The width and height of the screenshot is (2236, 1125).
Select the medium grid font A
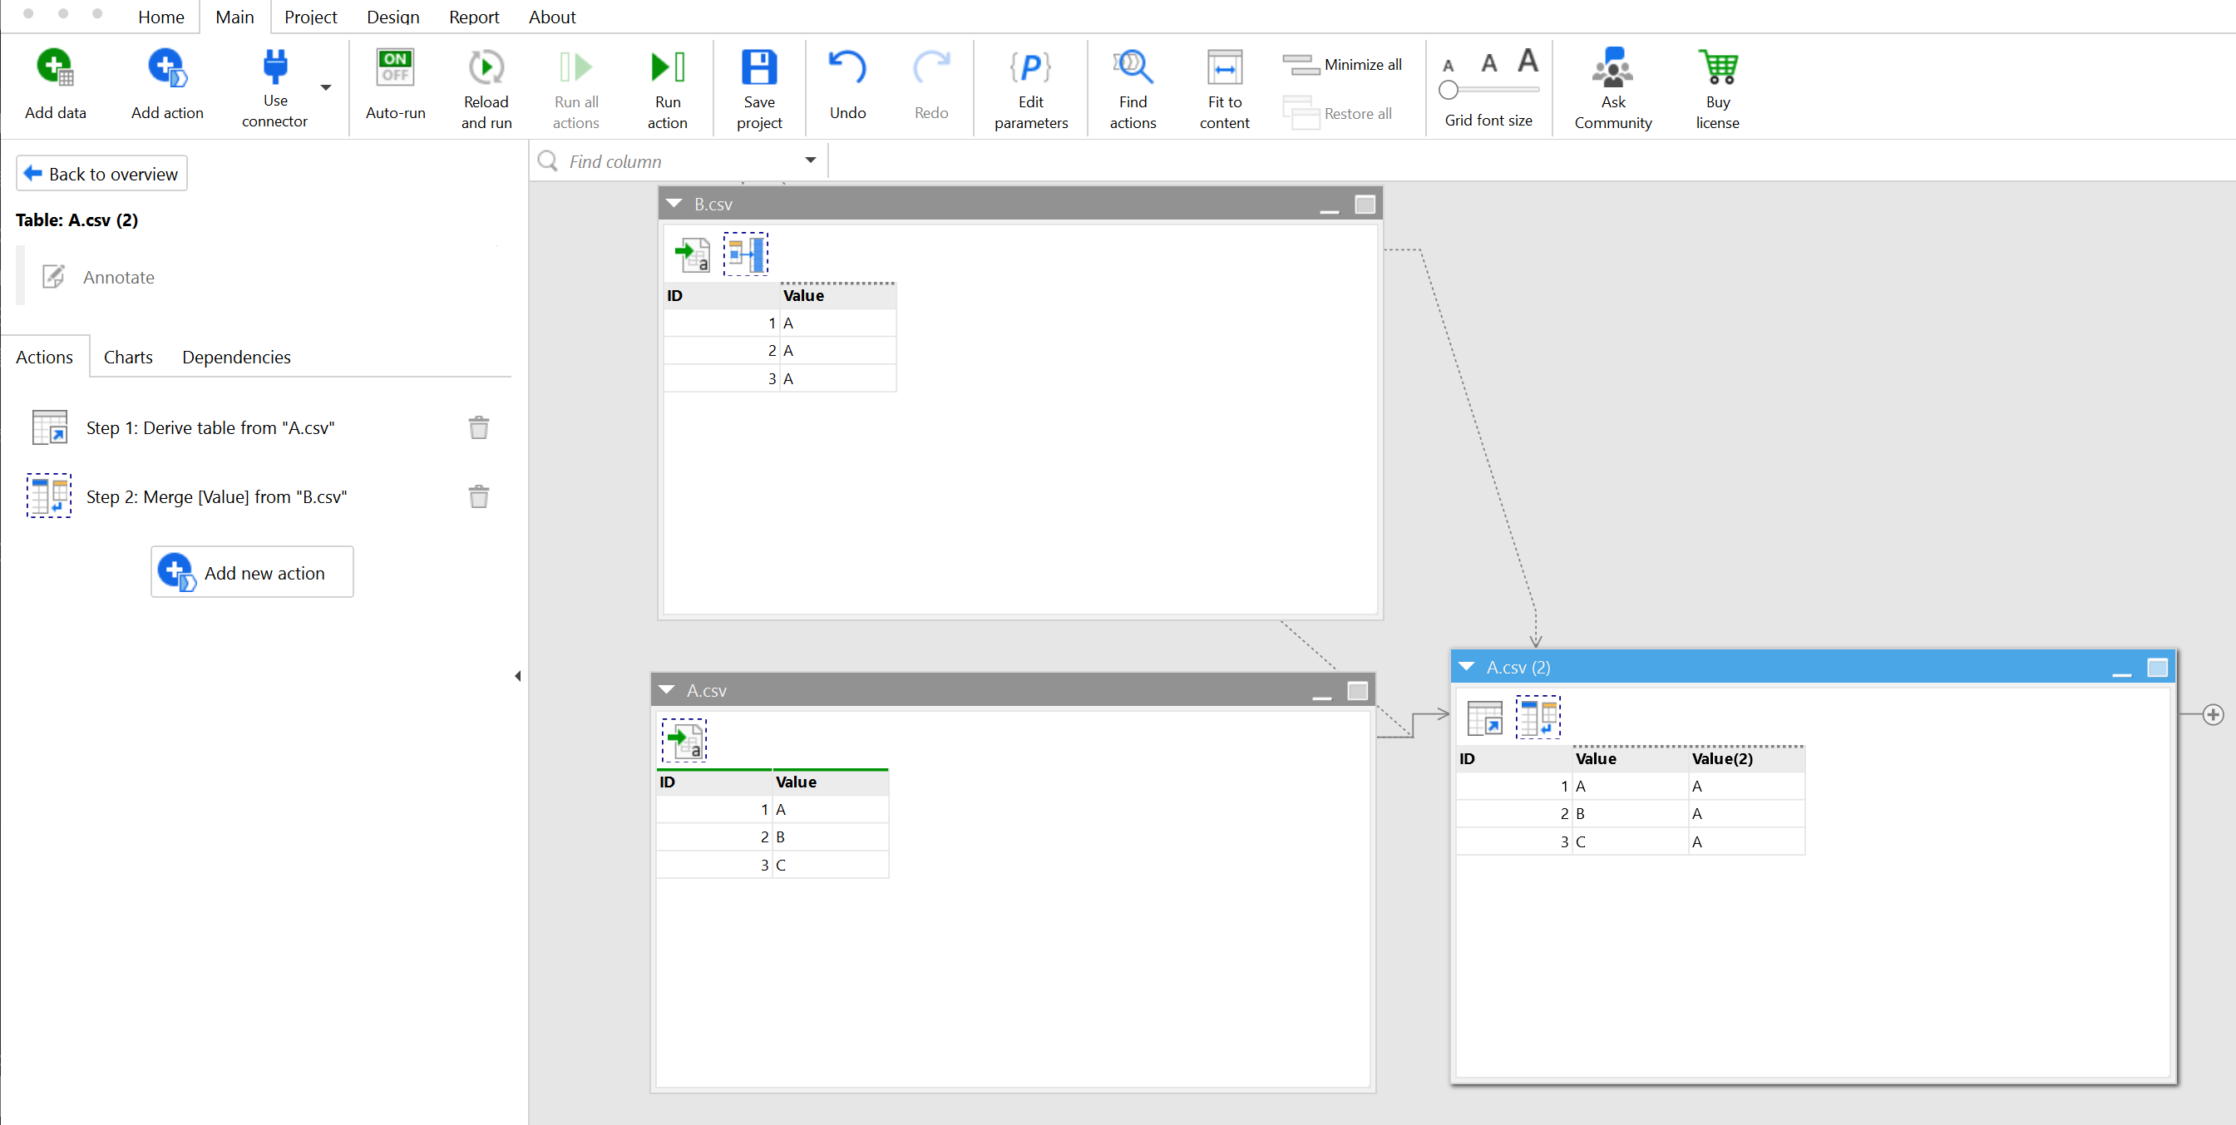click(1488, 63)
